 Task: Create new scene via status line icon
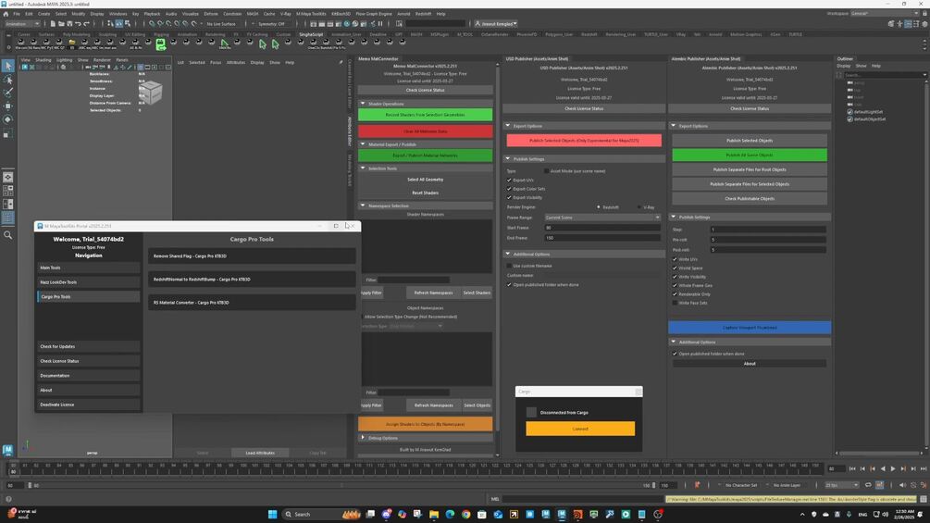pos(53,24)
